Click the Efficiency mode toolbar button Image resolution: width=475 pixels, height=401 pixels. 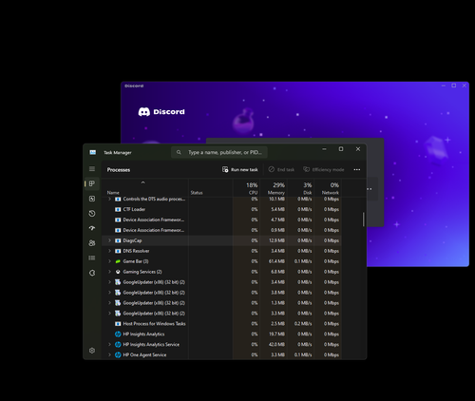(323, 170)
